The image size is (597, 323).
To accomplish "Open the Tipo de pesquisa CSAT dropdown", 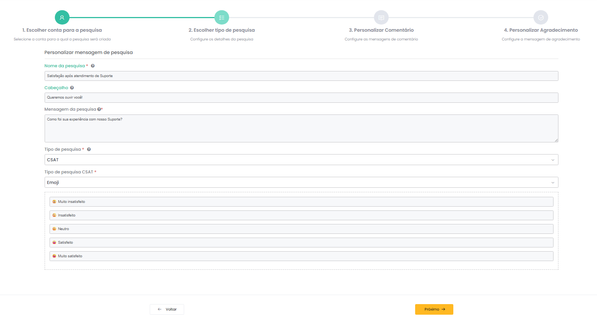I will [x=301, y=160].
